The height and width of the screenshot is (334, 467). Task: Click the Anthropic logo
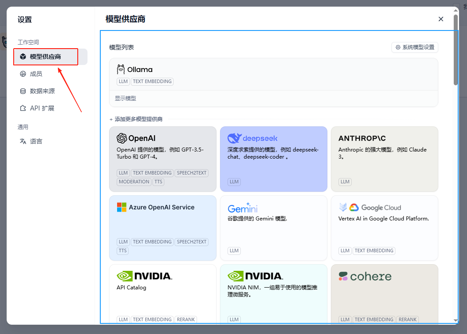362,138
